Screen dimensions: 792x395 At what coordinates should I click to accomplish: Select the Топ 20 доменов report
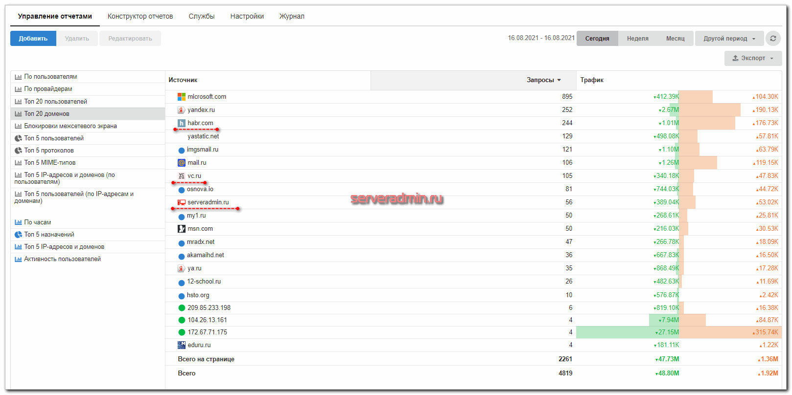pos(88,114)
